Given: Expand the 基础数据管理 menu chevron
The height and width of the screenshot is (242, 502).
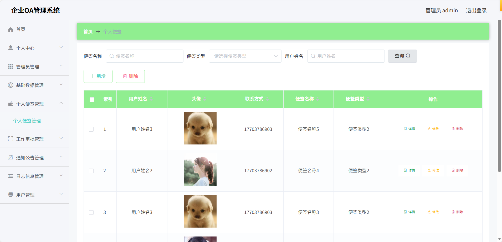Looking at the screenshot, I should tap(61, 84).
